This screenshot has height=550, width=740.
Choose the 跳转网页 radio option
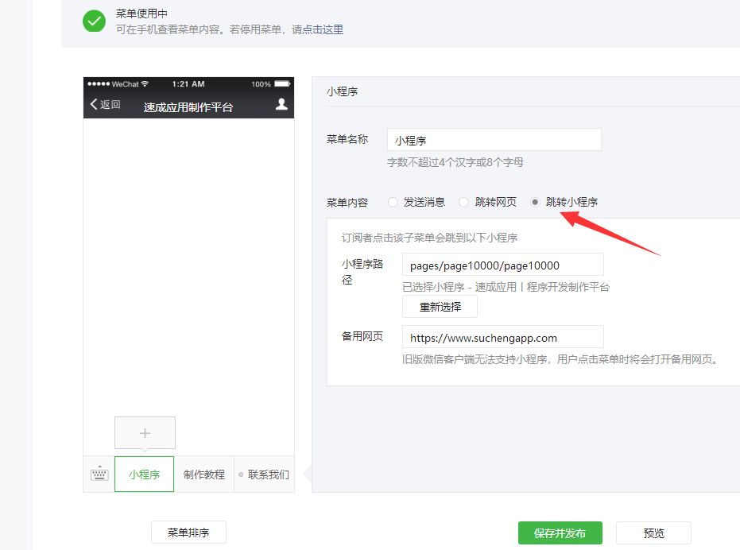click(x=464, y=202)
